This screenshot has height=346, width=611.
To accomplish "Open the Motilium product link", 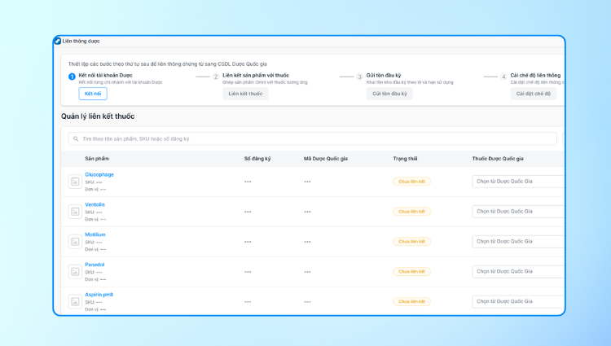I will (x=95, y=234).
